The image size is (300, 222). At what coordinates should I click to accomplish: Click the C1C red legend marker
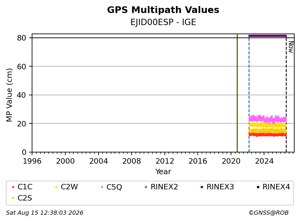(13, 187)
